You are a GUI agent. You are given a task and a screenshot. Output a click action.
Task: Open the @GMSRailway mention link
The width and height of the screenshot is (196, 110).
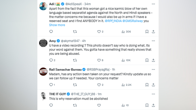tap(133, 21)
